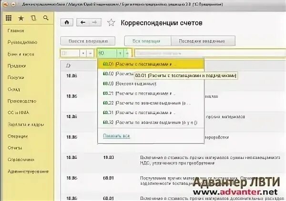Choose 60.22 Расчеты по авансам выданным entry
Image resolution: width=286 pixels, height=201 pixels.
click(151, 103)
